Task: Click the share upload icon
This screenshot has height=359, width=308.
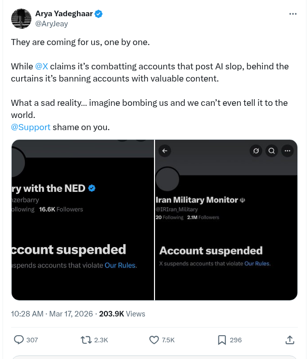Action: click(290, 340)
